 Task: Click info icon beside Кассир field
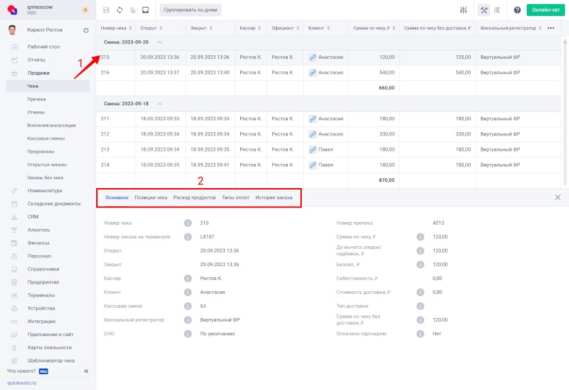[x=188, y=279]
